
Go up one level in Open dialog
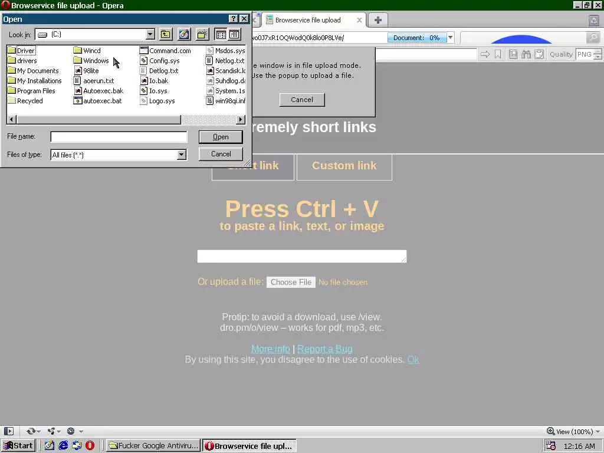166,34
